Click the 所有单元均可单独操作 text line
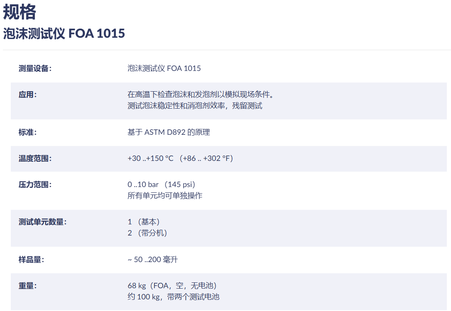The width and height of the screenshot is (451, 311). click(165, 195)
